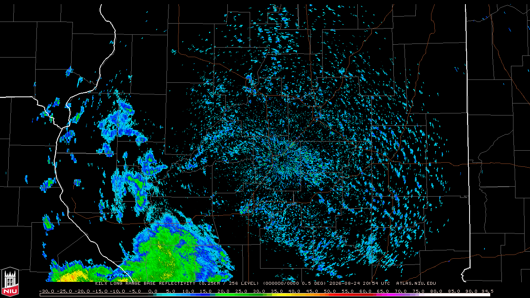The image size is (530, 298).
Task: Click the "20:54 UTC" time stamp
Action: [x=376, y=284]
